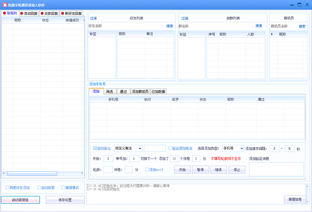Screen dimensions: 312x212
Task: Click 搜索 link beside 好友名称
Action: click(169, 26)
